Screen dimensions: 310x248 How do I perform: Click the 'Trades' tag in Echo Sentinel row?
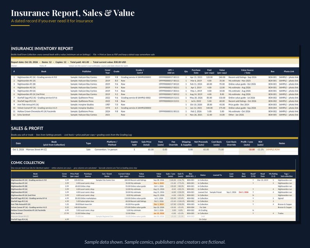[281, 213]
